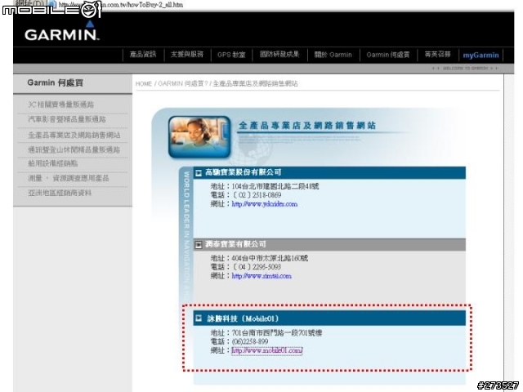The image size is (523, 392).
Task: Open the 產品資訊 menu
Action: (143, 55)
